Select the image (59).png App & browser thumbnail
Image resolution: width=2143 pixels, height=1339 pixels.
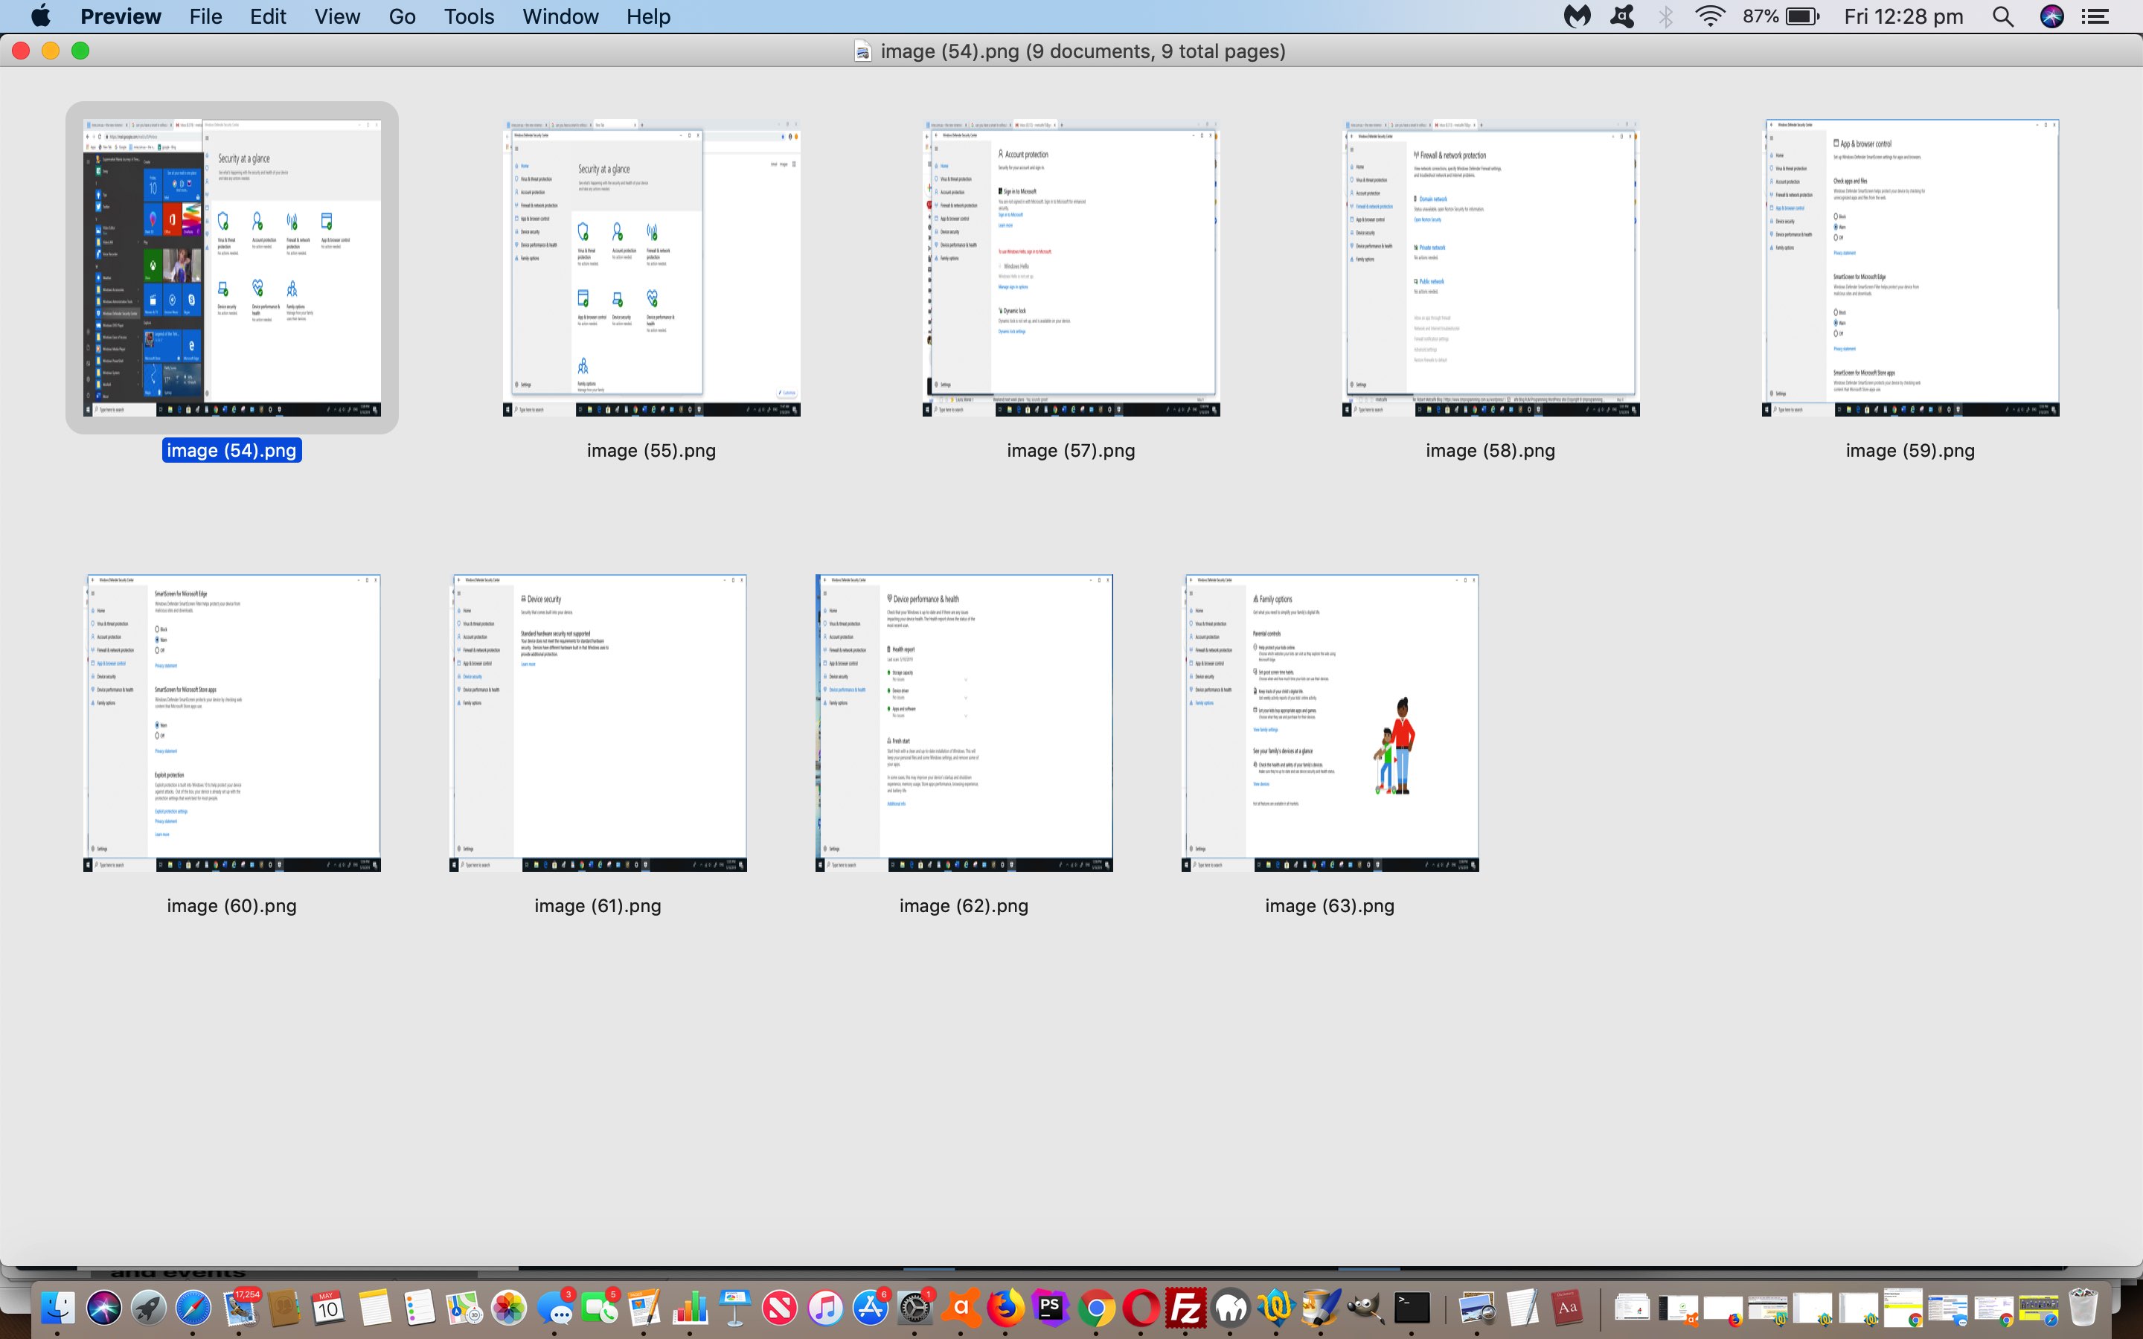click(1910, 268)
